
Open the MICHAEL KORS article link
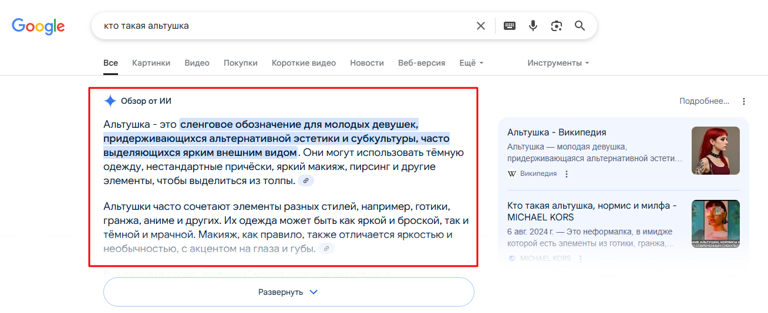click(592, 211)
